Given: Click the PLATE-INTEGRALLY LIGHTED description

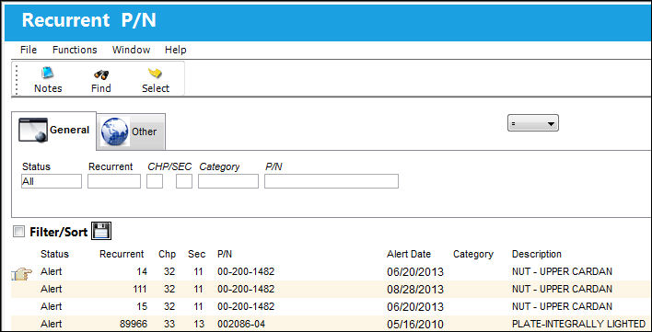Looking at the screenshot, I should (578, 324).
